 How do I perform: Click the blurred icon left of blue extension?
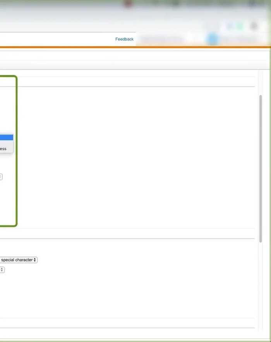(x=211, y=26)
